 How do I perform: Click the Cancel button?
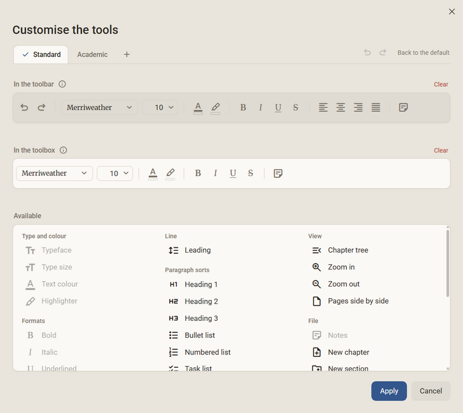click(x=431, y=391)
